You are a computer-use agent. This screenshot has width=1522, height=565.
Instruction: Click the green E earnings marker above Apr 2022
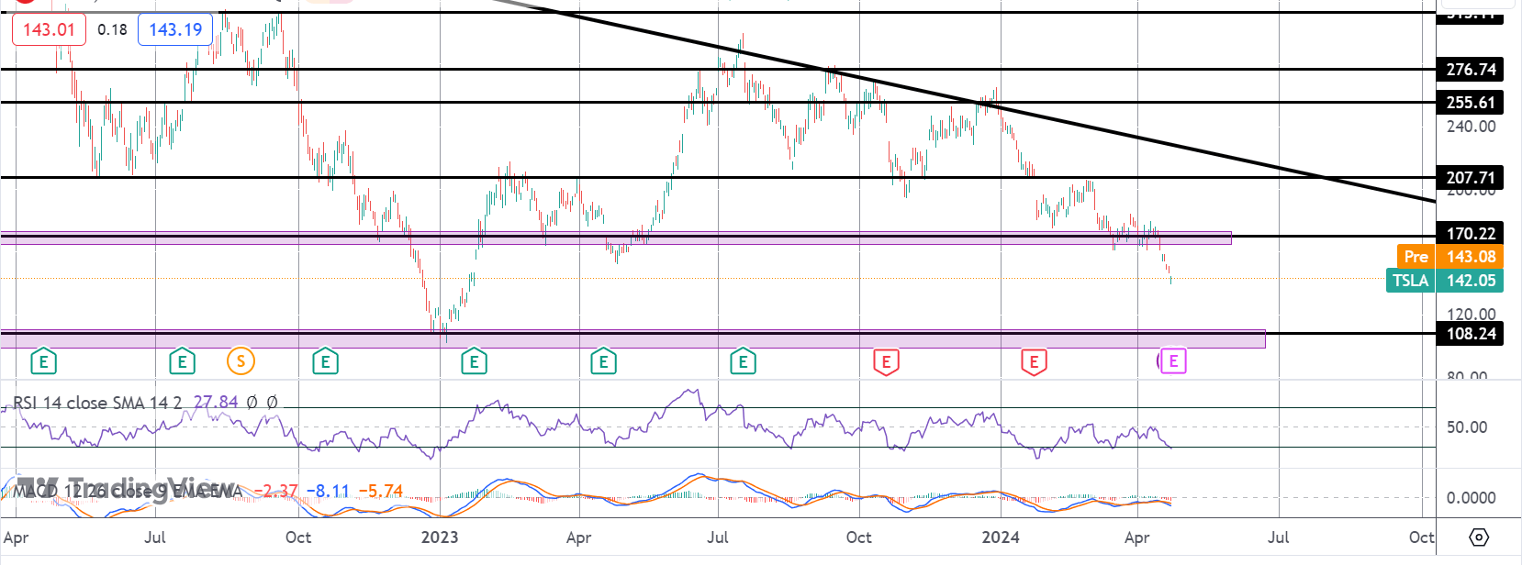[x=43, y=361]
